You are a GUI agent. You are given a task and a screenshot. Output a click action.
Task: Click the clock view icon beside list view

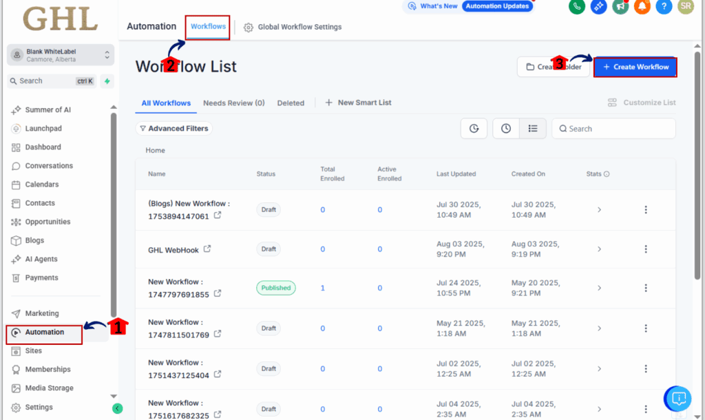[x=506, y=129]
